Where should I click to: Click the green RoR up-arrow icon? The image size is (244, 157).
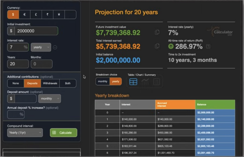coord(171,46)
